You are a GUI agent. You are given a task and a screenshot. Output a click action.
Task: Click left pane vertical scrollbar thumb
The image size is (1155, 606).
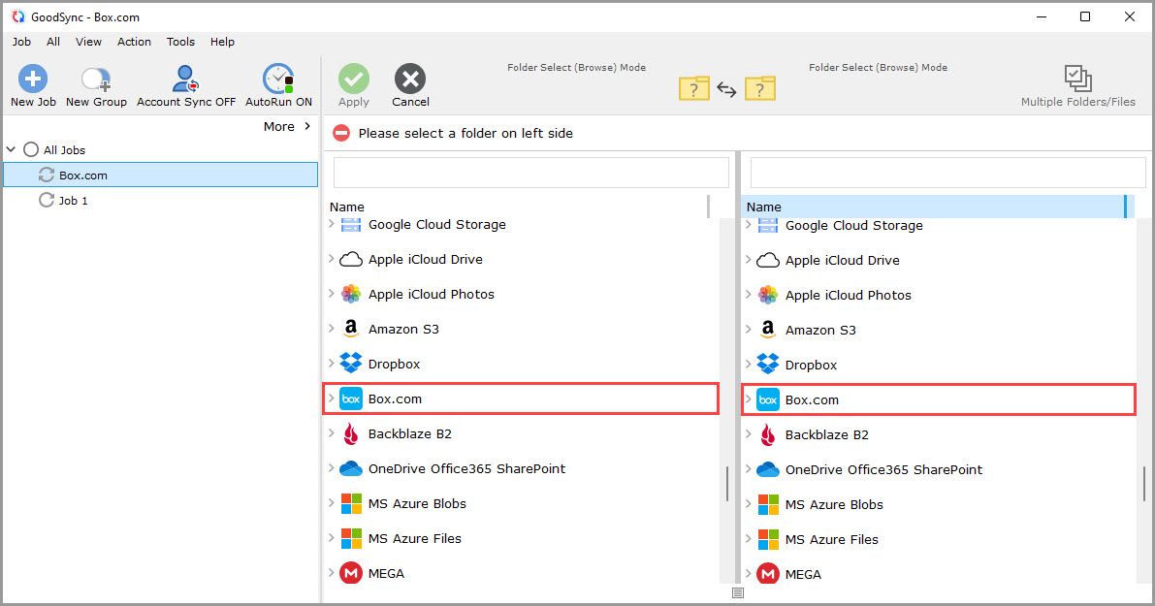point(727,484)
